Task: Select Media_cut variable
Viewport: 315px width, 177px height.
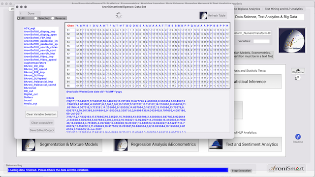Action: [31, 104]
